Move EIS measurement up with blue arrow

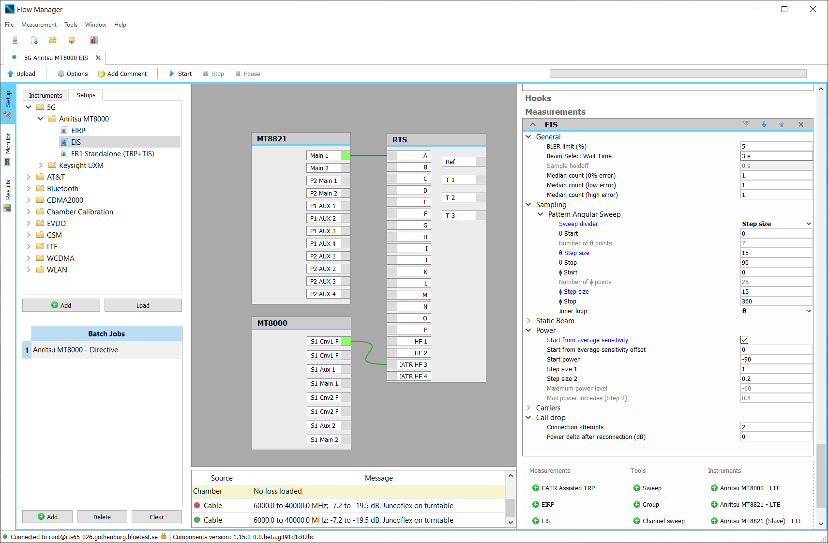(x=782, y=124)
